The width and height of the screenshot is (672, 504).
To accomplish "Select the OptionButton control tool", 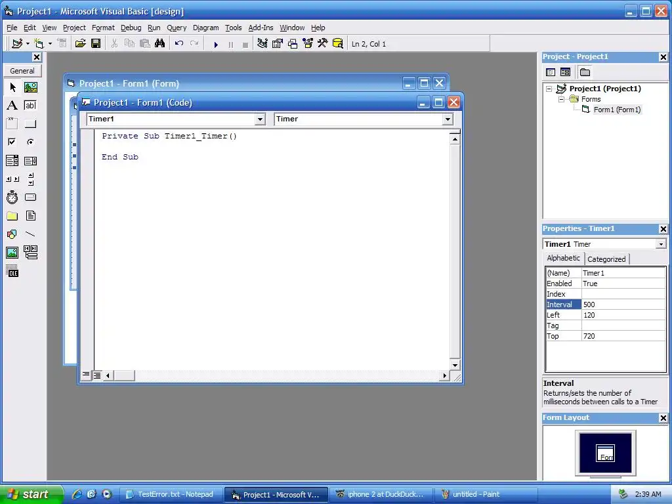I will point(30,142).
